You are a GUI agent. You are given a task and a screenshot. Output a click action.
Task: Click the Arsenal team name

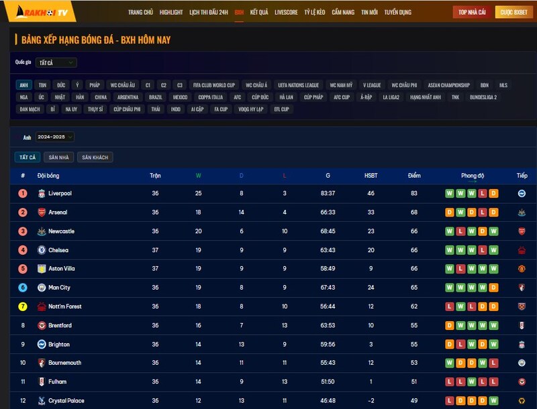[58, 213]
